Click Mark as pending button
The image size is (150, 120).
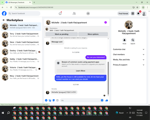pos(61,34)
